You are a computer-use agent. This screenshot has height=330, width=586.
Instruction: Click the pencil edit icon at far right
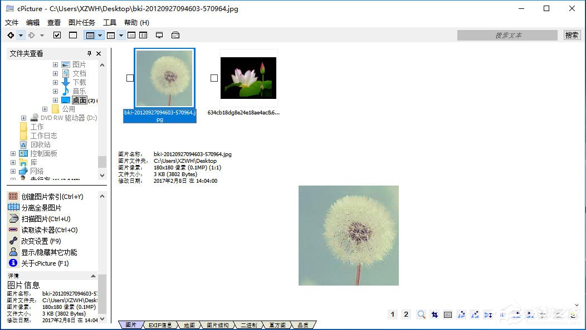573,314
